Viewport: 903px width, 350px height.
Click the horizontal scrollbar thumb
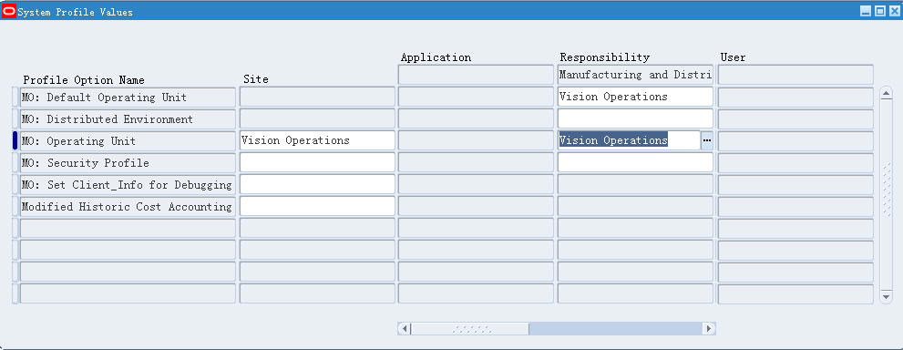pyautogui.click(x=470, y=329)
